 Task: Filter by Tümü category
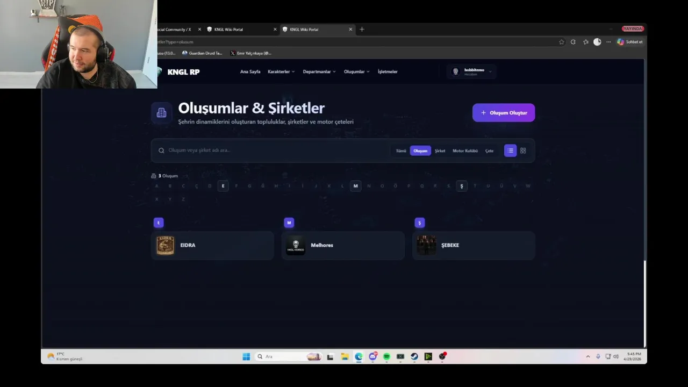tap(401, 151)
